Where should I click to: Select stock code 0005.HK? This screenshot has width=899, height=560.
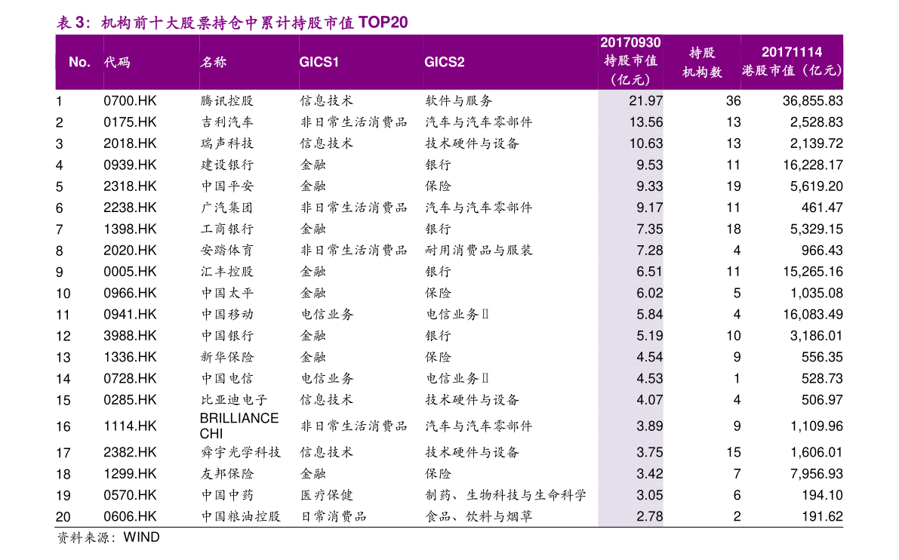[130, 272]
